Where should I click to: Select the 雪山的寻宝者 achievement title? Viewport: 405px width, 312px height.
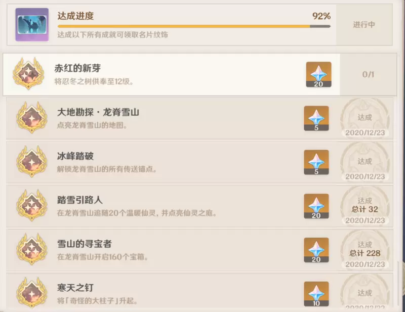coord(84,244)
